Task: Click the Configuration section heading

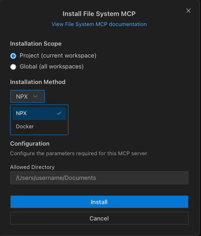Action: [x=30, y=144]
